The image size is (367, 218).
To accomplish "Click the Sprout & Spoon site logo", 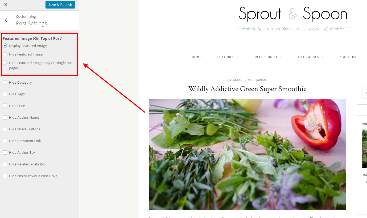I will pyautogui.click(x=293, y=19).
